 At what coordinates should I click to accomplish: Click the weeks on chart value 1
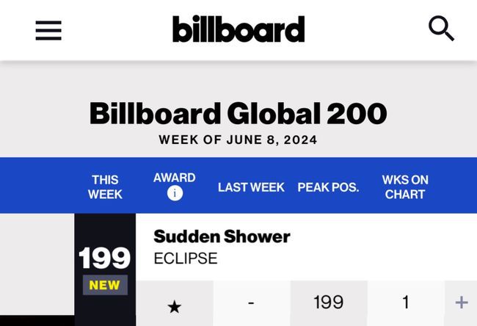tap(405, 303)
